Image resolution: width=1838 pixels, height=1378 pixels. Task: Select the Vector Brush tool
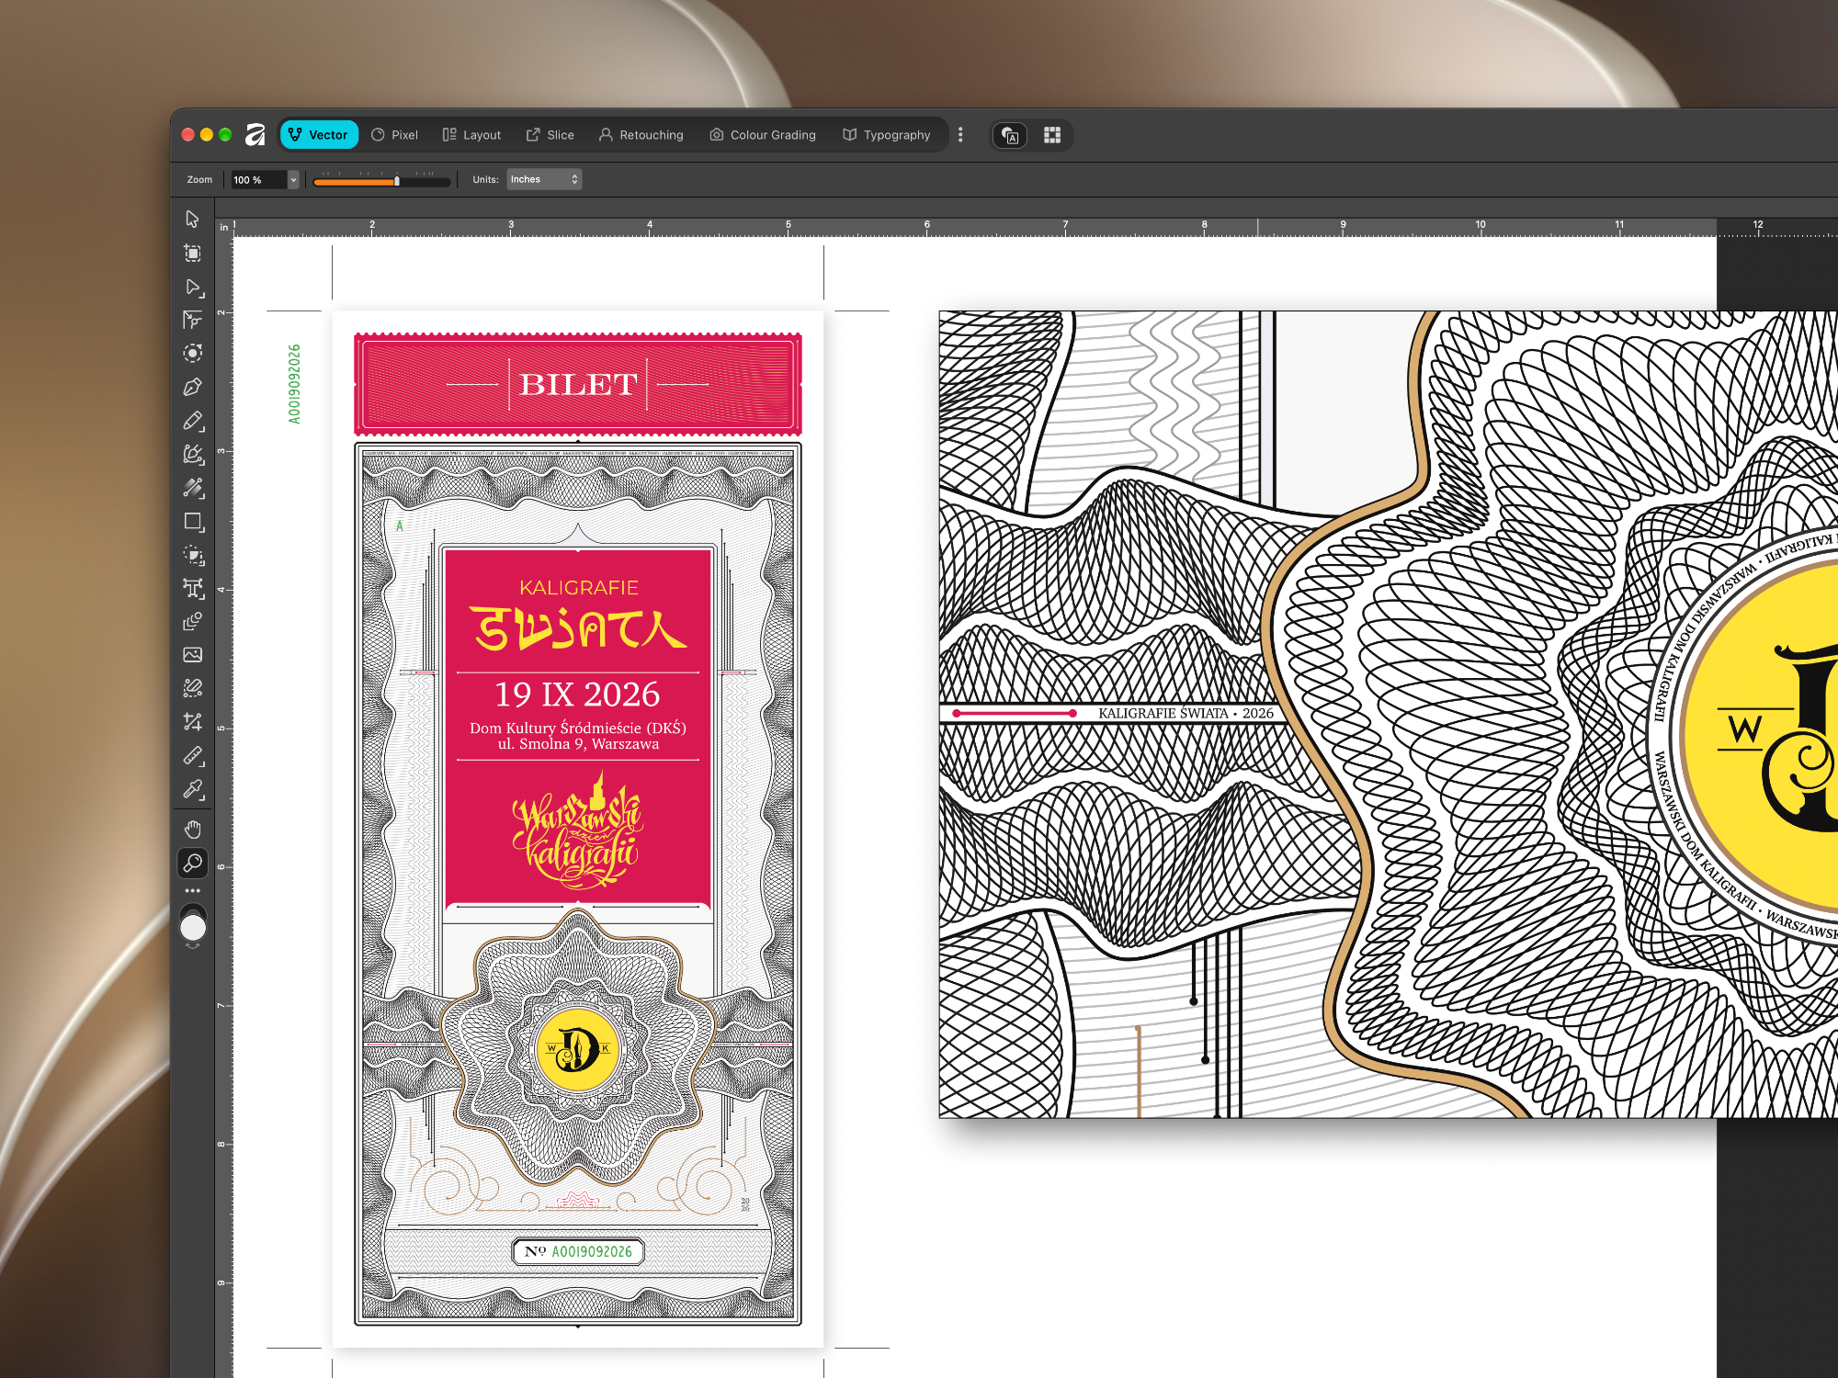(x=192, y=454)
